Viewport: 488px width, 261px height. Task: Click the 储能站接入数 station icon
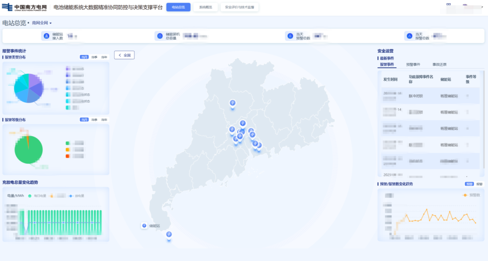click(46, 36)
